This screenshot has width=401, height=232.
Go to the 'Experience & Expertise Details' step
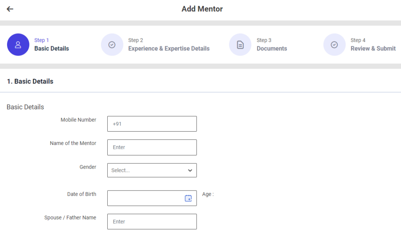(x=169, y=49)
